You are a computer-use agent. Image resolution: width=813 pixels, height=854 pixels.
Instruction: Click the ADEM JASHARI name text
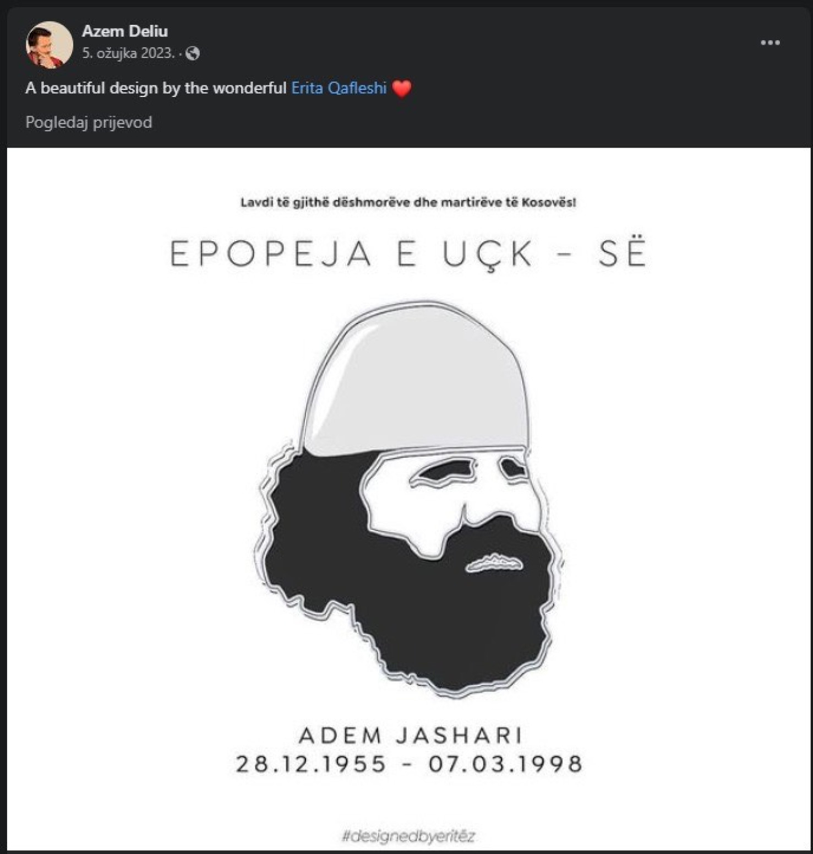pyautogui.click(x=413, y=736)
